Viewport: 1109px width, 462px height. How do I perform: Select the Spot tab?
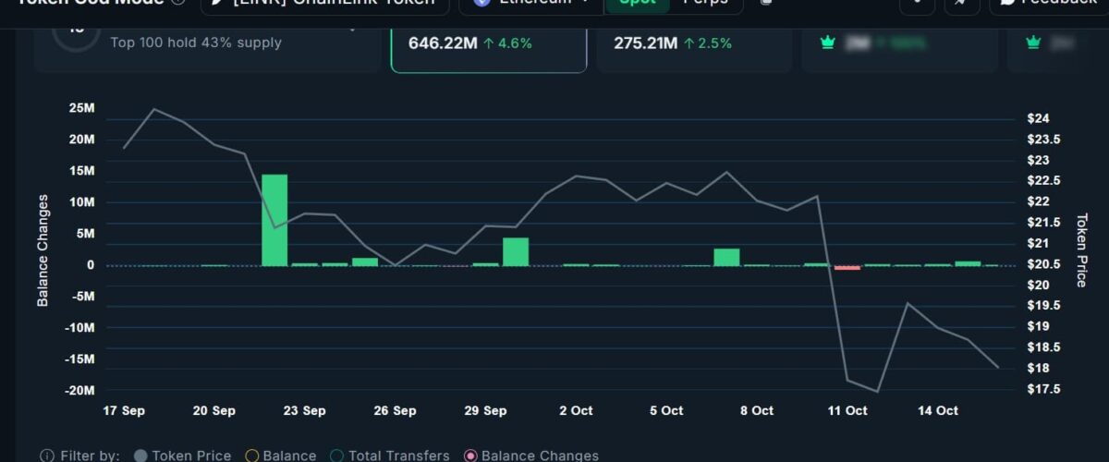637,4
